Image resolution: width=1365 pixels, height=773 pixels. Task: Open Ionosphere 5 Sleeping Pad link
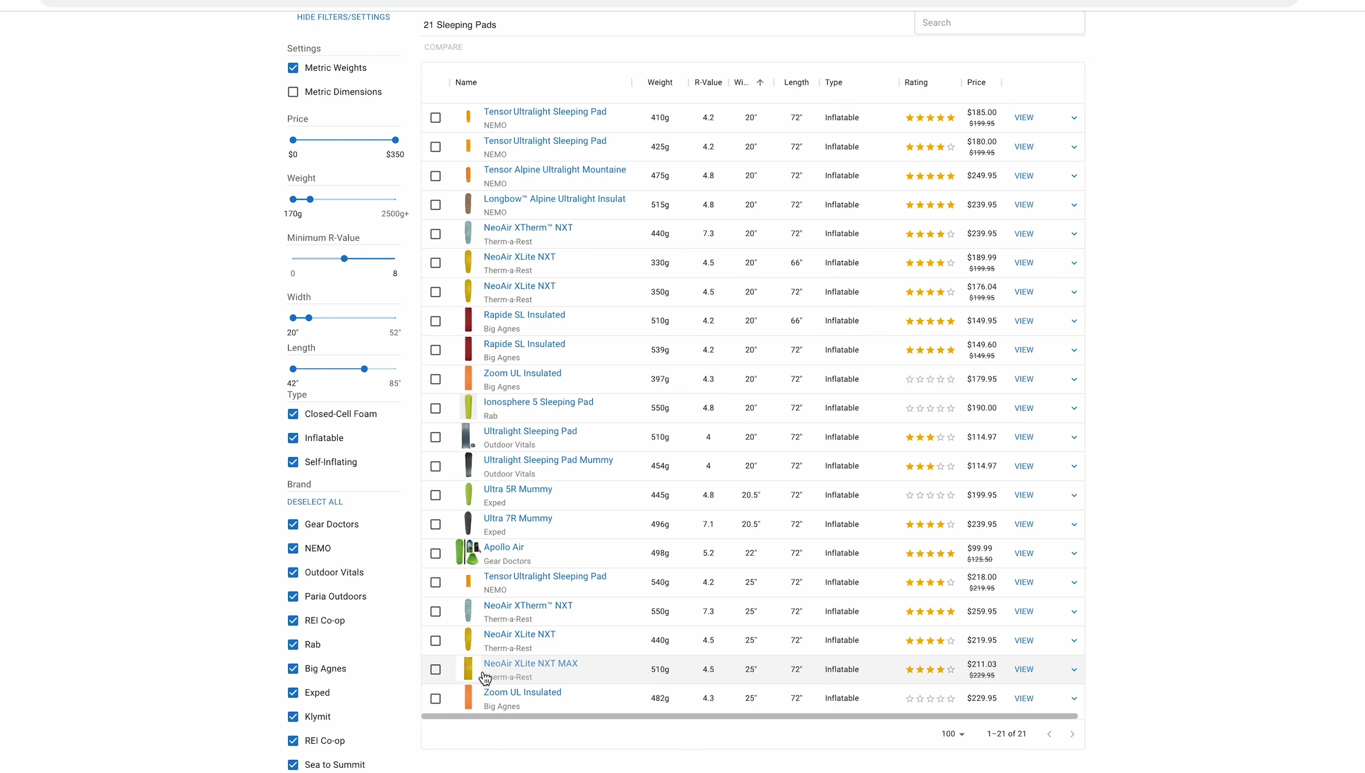coord(538,402)
